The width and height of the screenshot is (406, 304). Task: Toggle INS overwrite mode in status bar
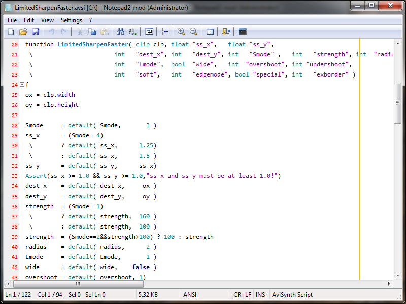tap(260, 295)
